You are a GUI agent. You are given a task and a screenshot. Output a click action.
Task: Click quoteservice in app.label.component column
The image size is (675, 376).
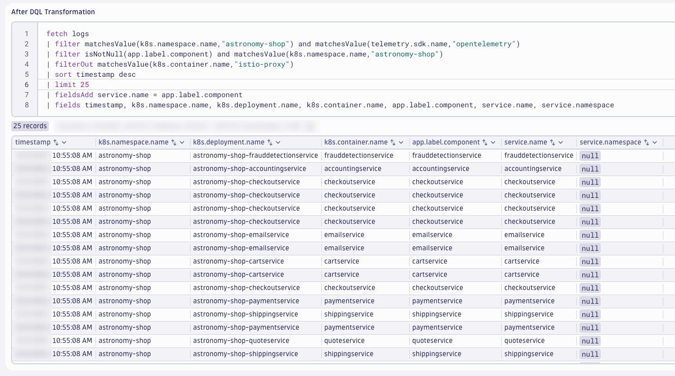tap(433, 340)
